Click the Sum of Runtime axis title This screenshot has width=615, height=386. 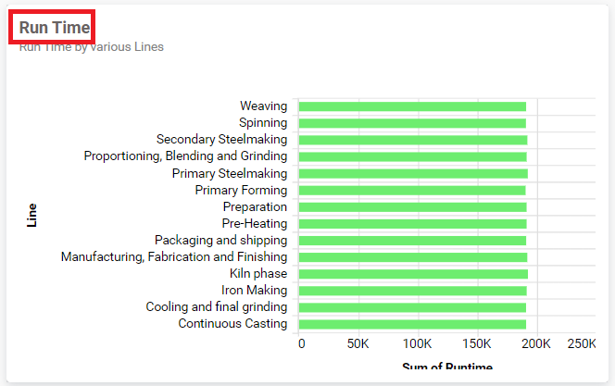(447, 368)
